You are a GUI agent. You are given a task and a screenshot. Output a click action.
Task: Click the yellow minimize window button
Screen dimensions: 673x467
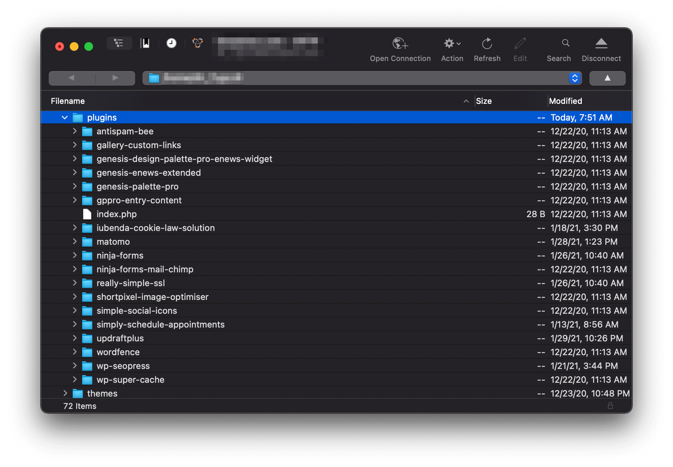tap(74, 46)
